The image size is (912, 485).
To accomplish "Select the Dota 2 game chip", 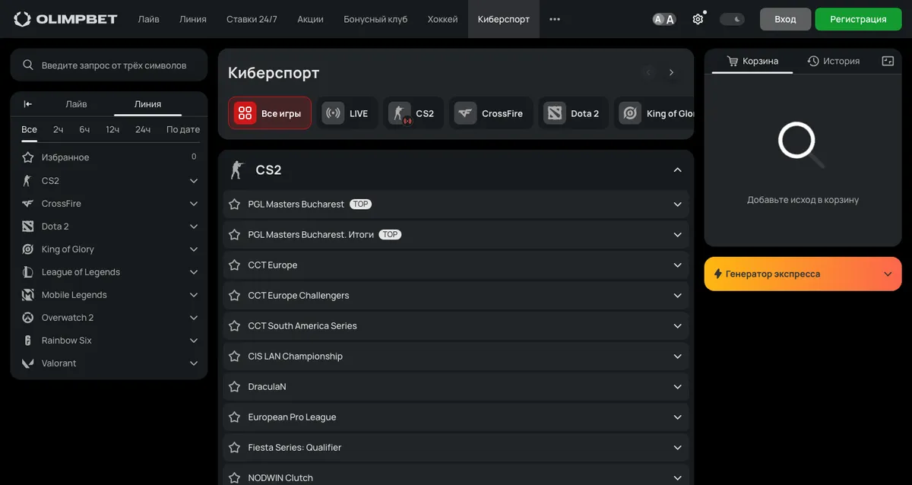I will 574,113.
